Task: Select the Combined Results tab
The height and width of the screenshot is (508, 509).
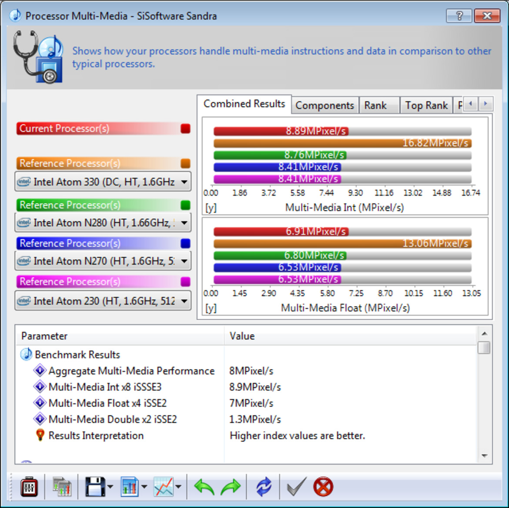Action: [x=244, y=104]
